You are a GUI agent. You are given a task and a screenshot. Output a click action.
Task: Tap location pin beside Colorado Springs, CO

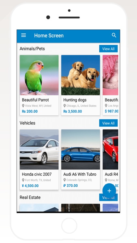[65, 180]
